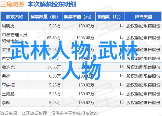Select the 李宗檀 shareholder name cell
This screenshot has width=162, height=116.
pyautogui.click(x=15, y=85)
